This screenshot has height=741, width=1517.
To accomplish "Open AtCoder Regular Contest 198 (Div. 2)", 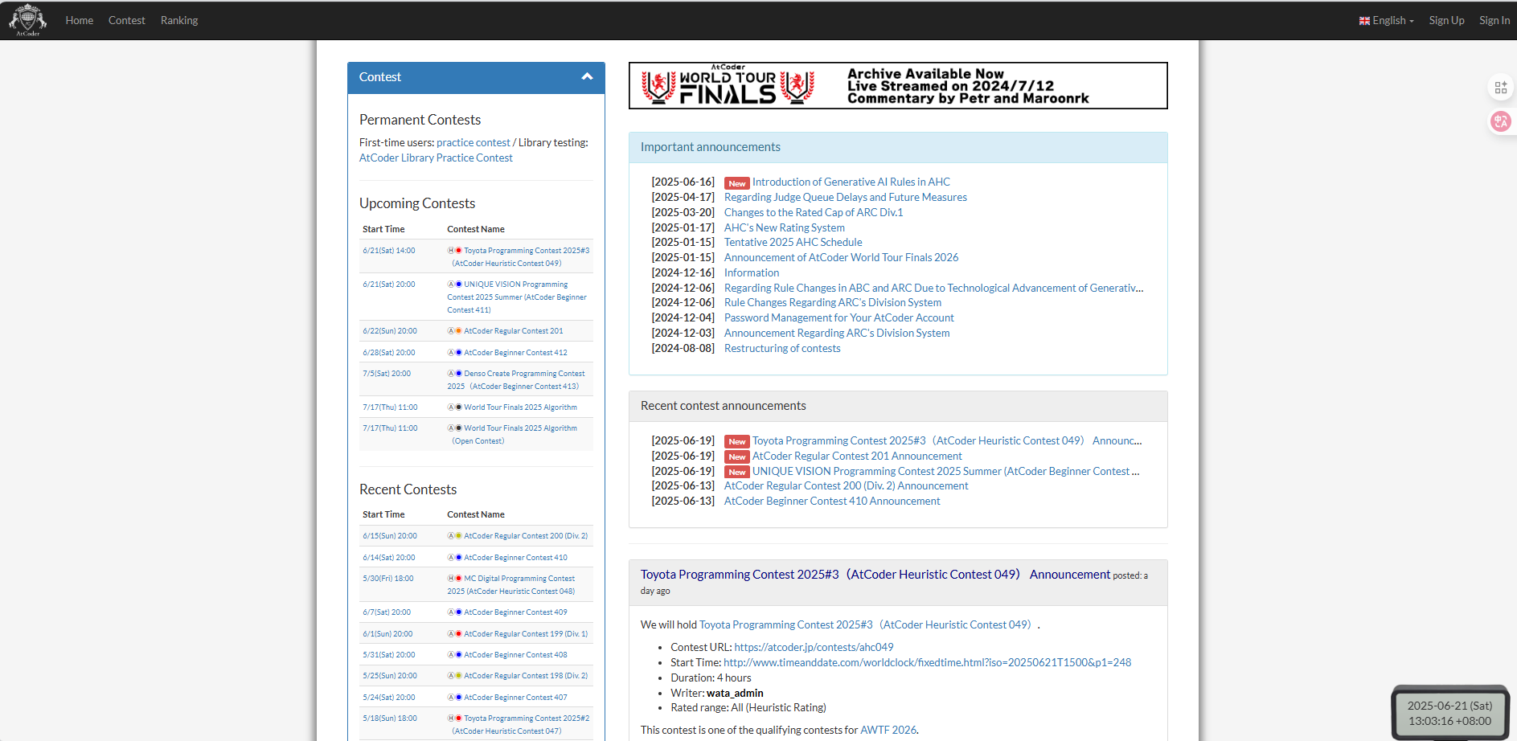I will point(526,676).
